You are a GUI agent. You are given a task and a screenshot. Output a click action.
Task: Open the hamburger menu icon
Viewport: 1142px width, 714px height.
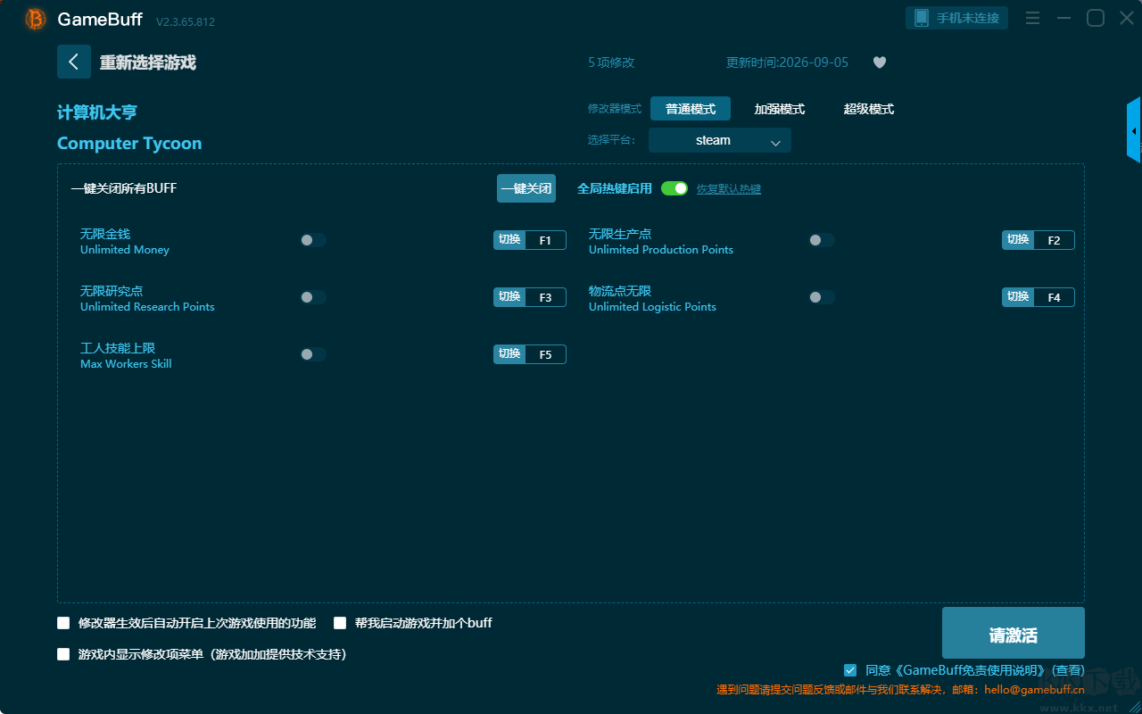click(x=1032, y=18)
